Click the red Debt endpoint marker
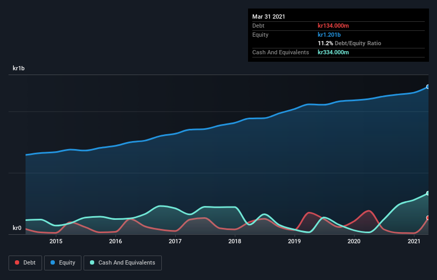437x280 pixels. pyautogui.click(x=428, y=218)
